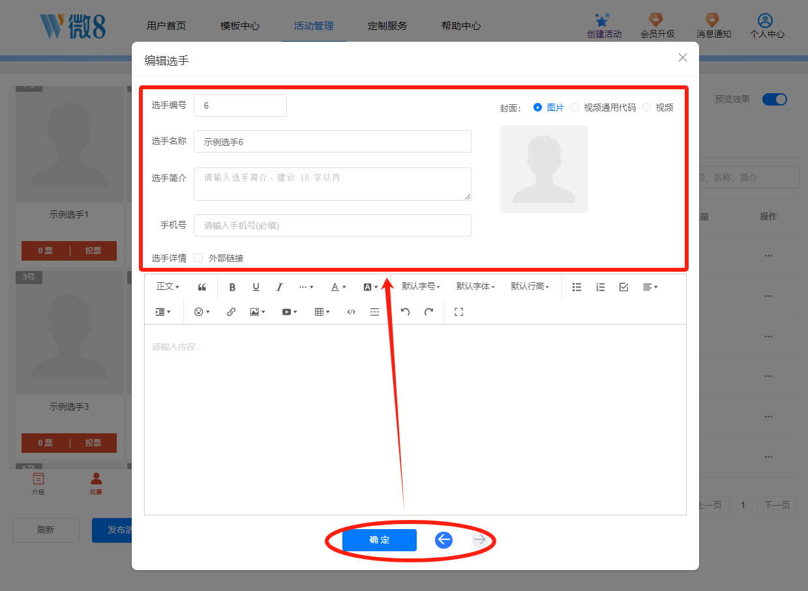Open the 活动管理 navigation tab
Screen dimensions: 808x591
point(314,26)
